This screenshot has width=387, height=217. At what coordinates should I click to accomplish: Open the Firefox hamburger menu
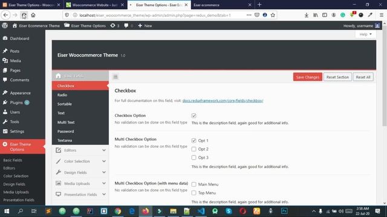click(382, 15)
